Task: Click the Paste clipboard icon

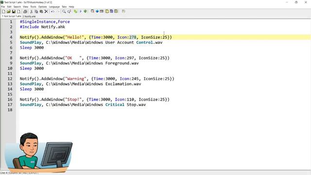Action: click(41, 11)
